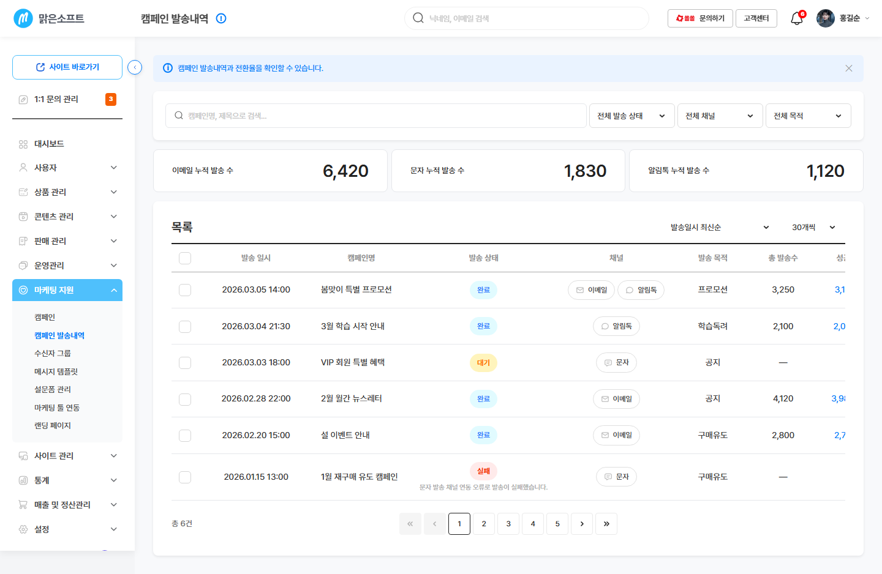Screen dimensions: 882x574
Task: Select the VIP 회원 특별 혜택 row checkbox
Action: pyautogui.click(x=185, y=363)
